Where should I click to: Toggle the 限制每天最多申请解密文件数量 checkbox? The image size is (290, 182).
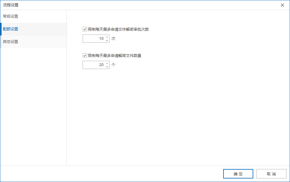click(x=85, y=56)
